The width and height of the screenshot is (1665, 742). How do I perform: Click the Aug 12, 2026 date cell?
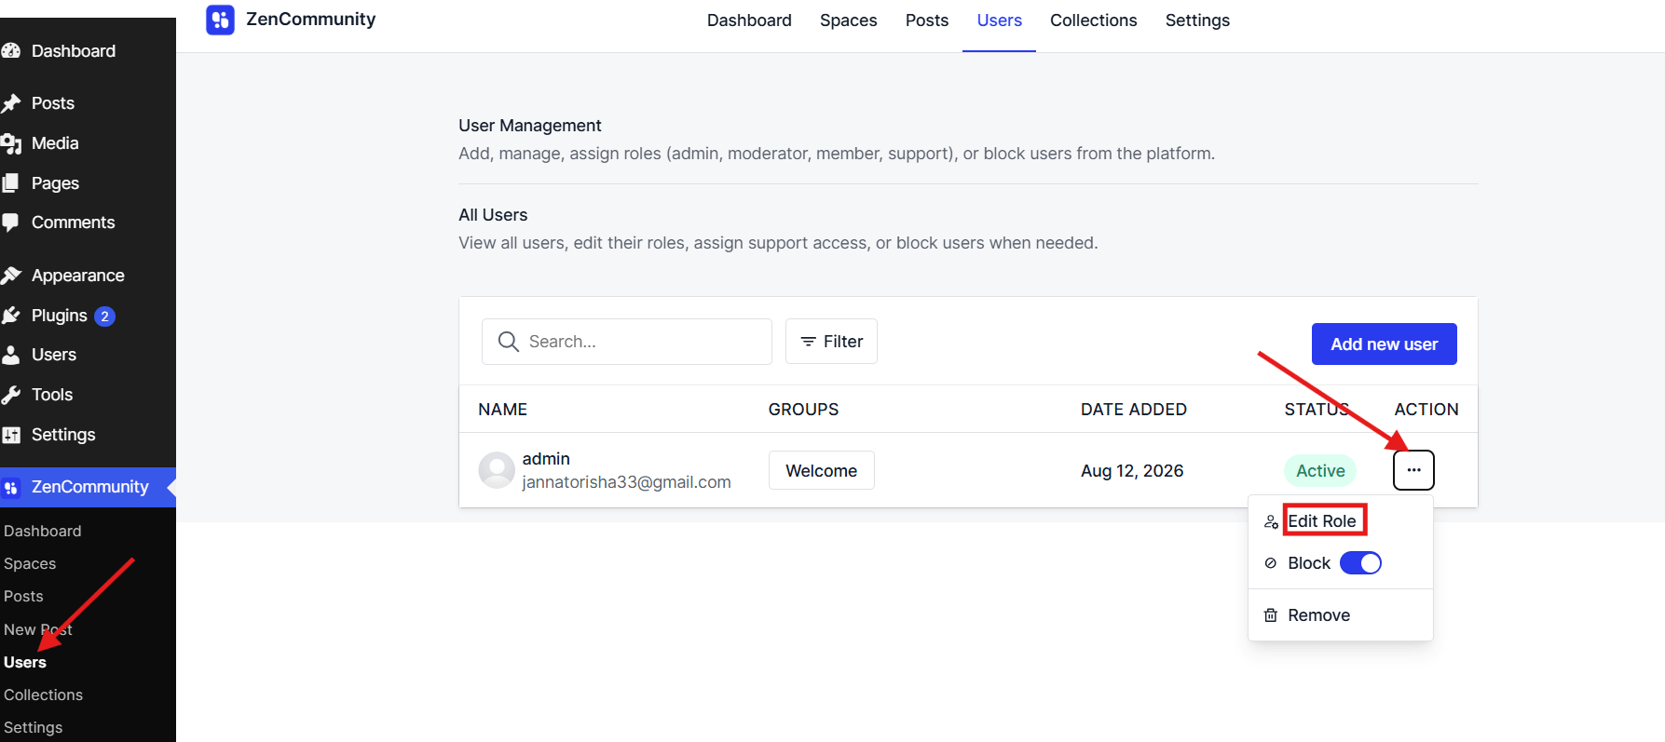[1132, 471]
